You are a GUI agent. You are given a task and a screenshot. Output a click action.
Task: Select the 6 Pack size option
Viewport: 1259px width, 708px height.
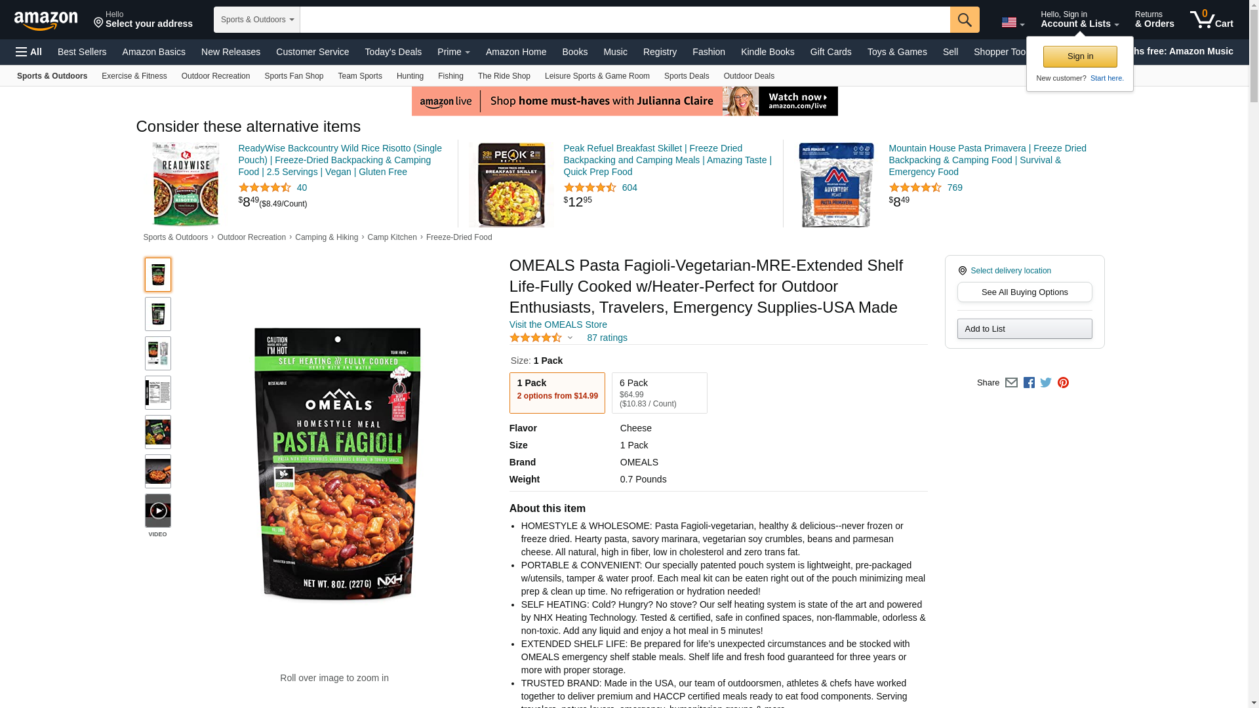660,393
